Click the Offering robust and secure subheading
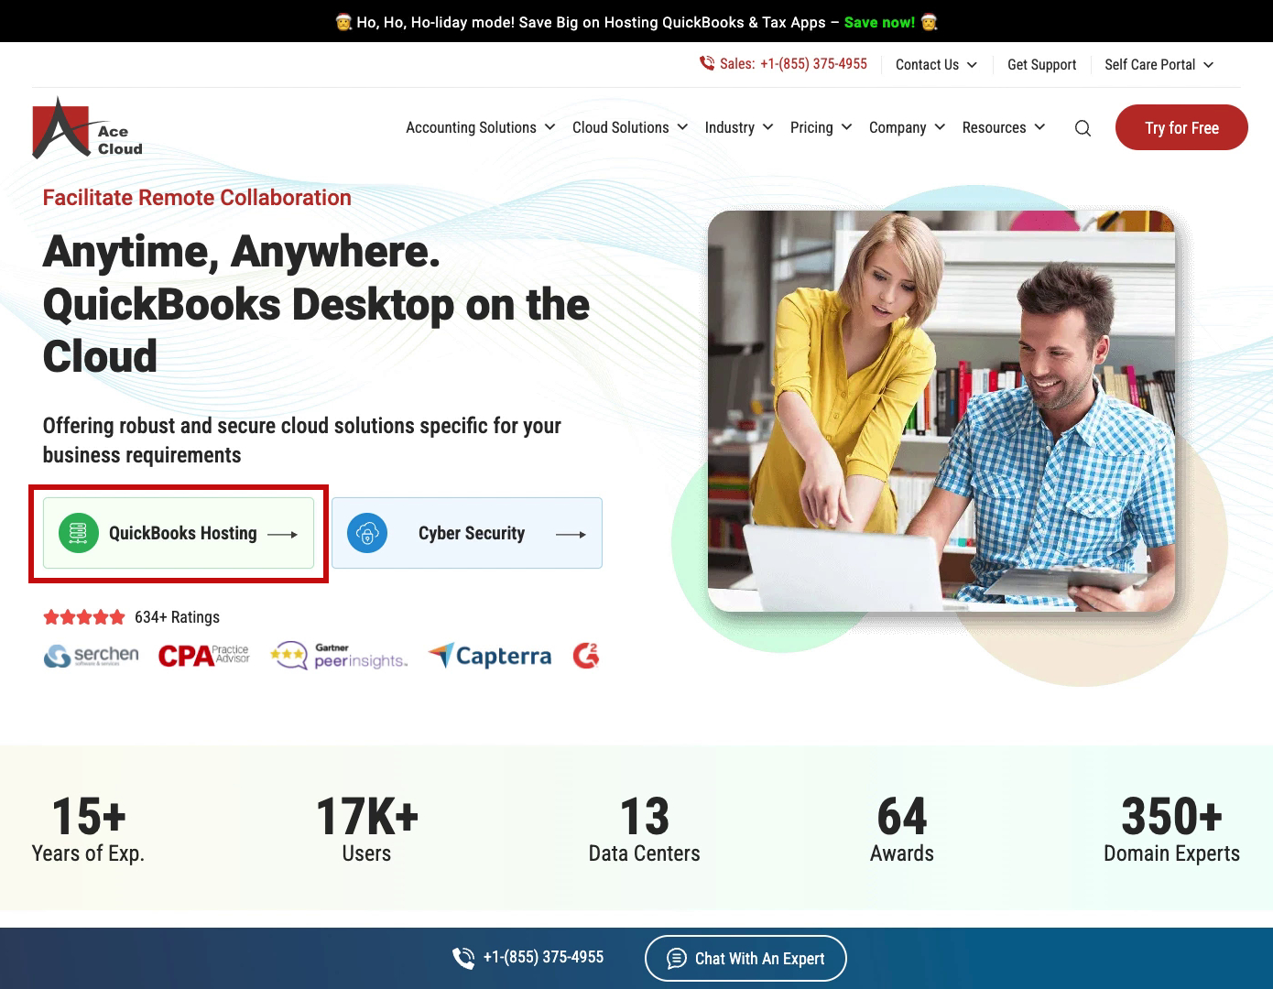 tap(302, 440)
